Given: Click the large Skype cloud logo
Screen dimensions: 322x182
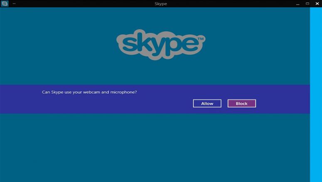Looking at the screenshot, I should (x=161, y=44).
